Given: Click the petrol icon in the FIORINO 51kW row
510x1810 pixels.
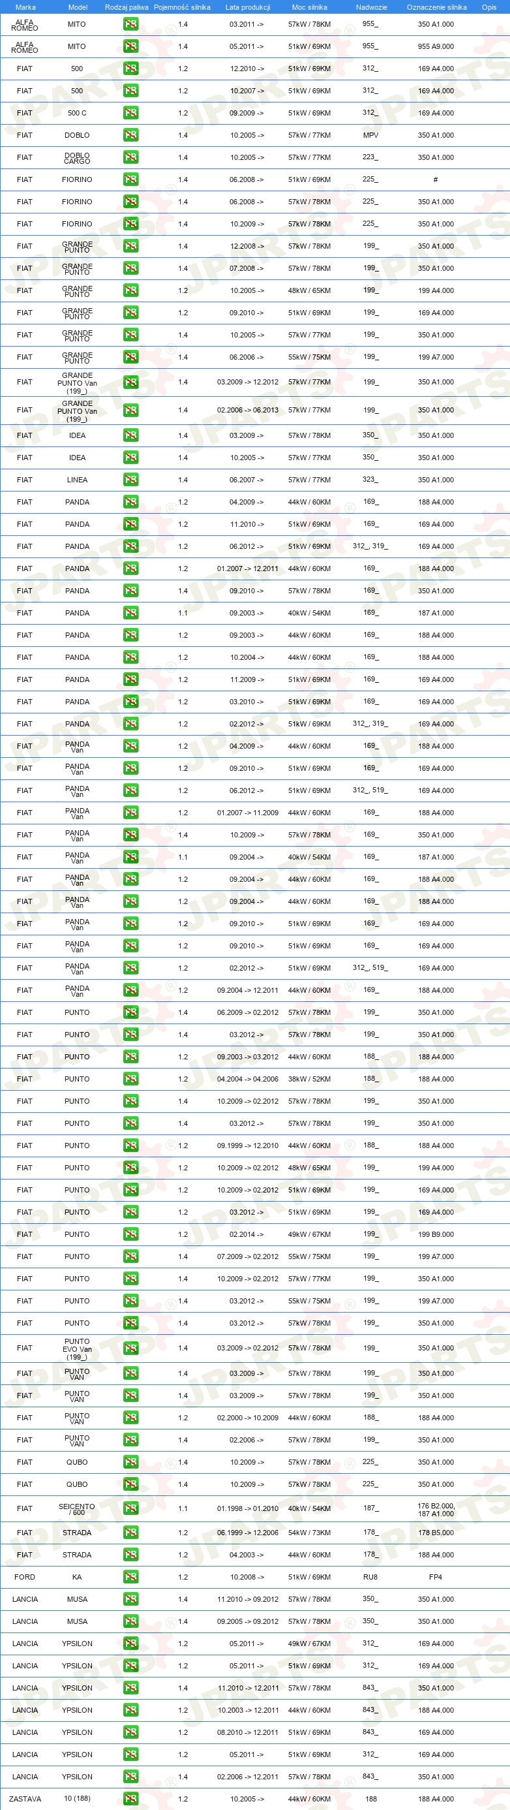Looking at the screenshot, I should [130, 180].
